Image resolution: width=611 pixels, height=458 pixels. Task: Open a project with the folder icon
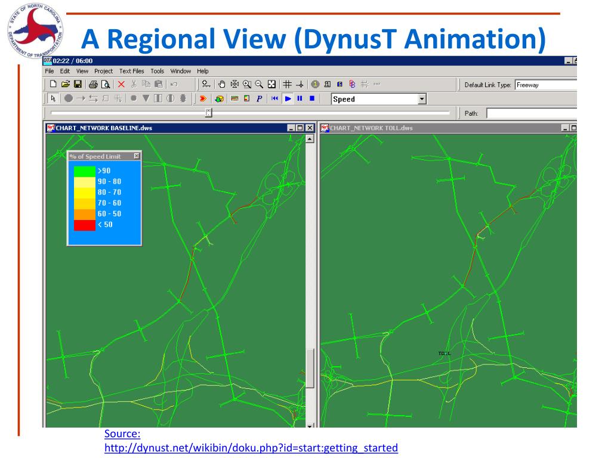66,84
